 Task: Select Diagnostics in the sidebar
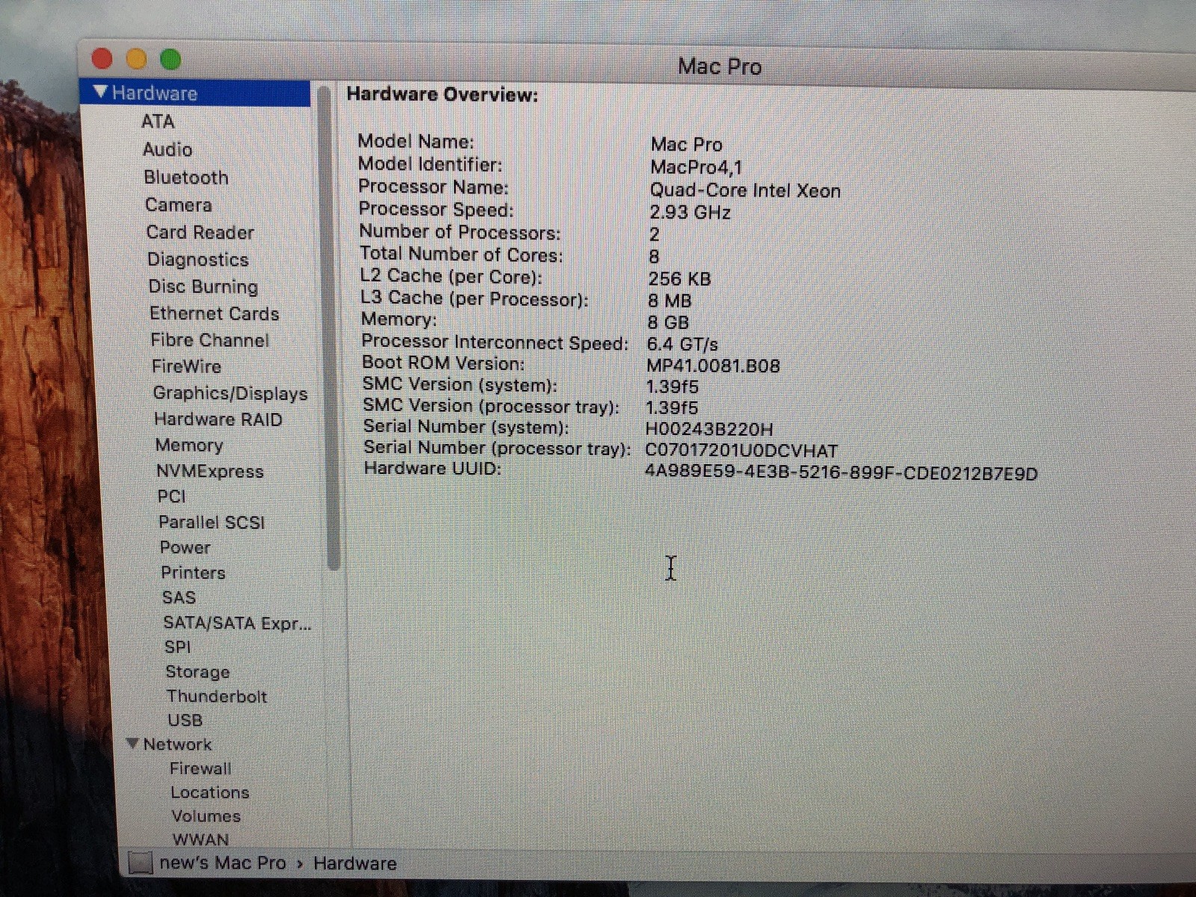click(198, 259)
